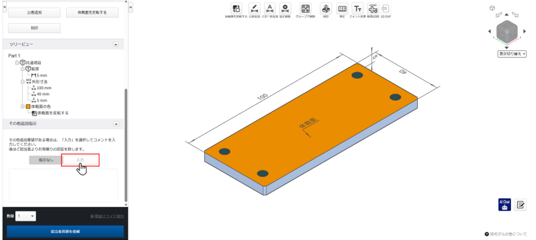Select the 指示なし option
Viewport: 536px width, 240px height.
coord(46,160)
